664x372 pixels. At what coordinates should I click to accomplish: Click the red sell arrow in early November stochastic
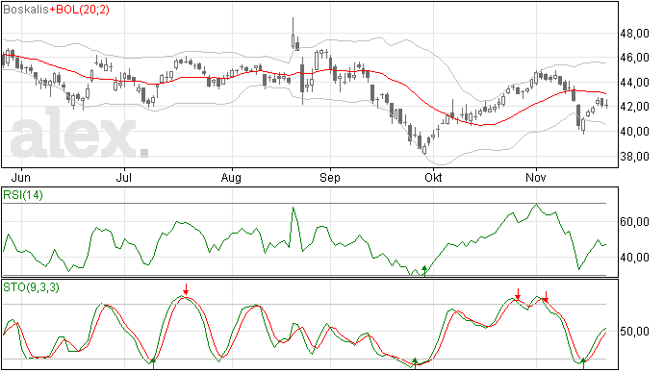tap(547, 297)
